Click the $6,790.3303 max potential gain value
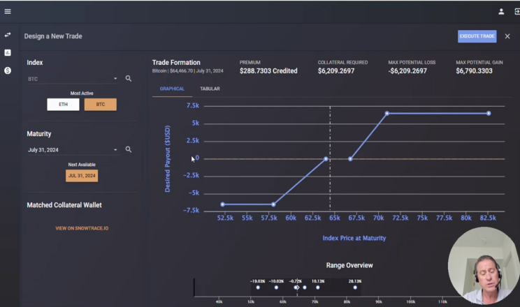The height and width of the screenshot is (307, 520). 475,71
